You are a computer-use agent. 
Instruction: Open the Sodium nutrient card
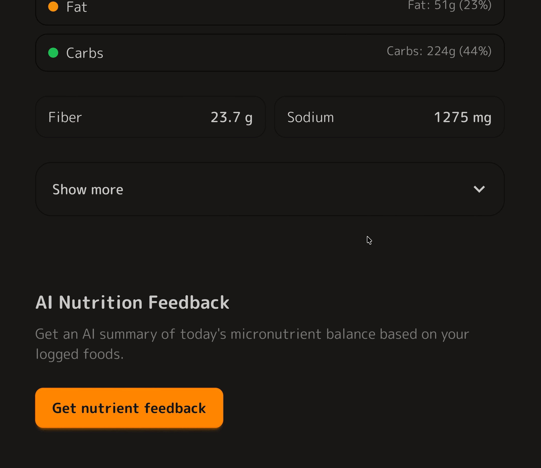click(389, 117)
